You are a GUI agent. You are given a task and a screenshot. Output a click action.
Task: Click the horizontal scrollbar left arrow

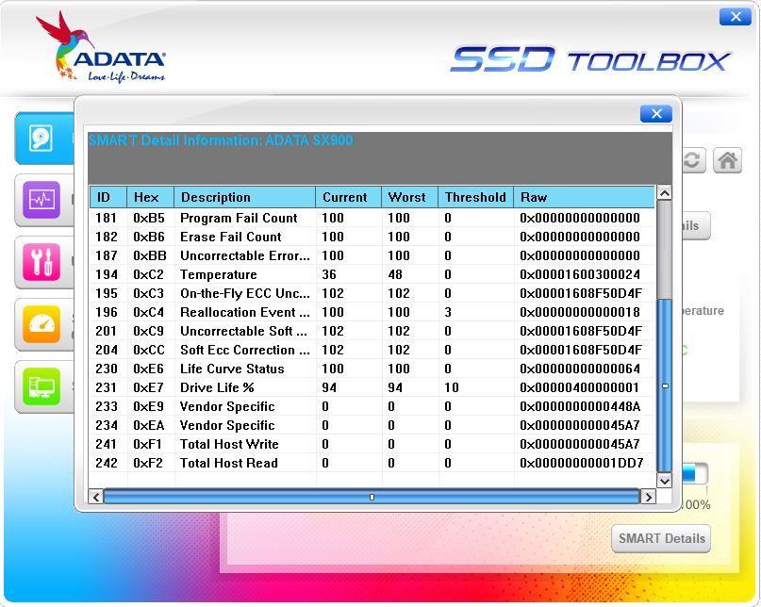pyautogui.click(x=95, y=497)
